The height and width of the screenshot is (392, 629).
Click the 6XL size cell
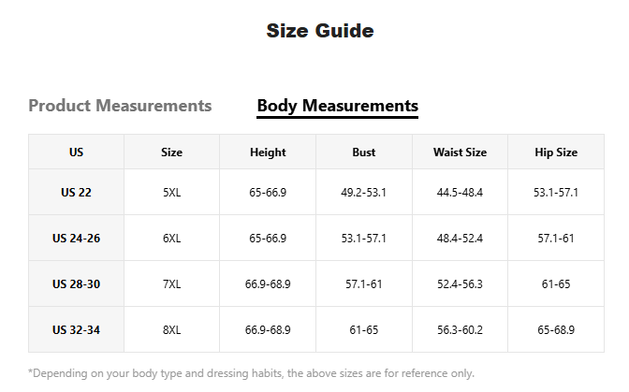tap(171, 239)
